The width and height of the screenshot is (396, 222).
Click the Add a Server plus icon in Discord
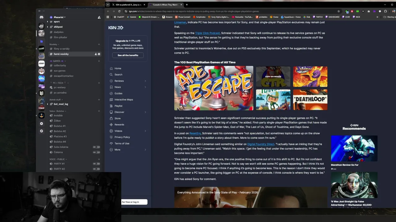(x=41, y=123)
